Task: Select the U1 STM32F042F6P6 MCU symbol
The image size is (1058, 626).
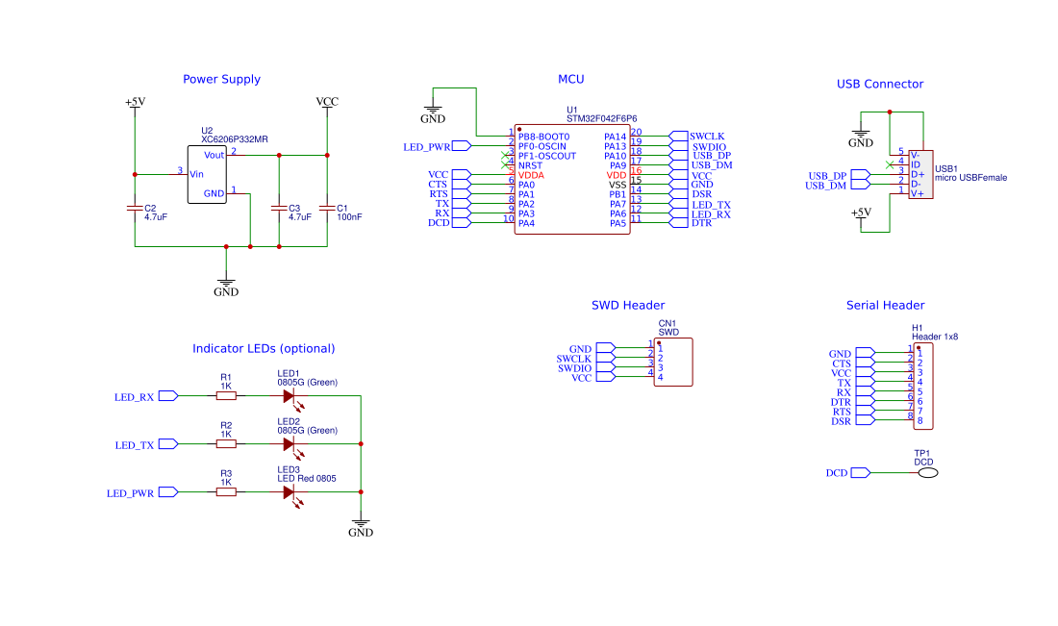Action: point(572,178)
